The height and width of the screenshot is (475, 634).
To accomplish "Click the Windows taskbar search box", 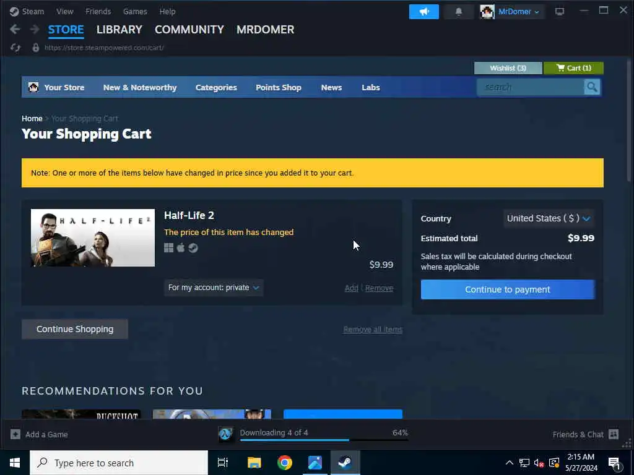I will (119, 463).
